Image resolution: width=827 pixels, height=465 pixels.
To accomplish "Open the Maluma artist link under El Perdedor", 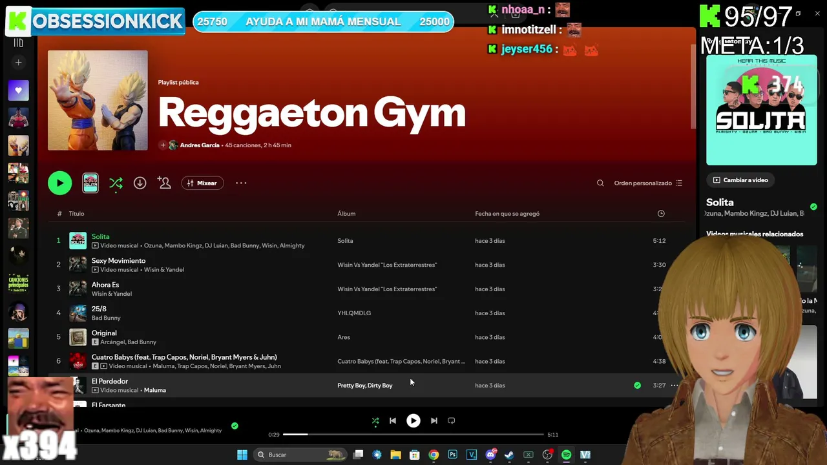I will (x=155, y=390).
